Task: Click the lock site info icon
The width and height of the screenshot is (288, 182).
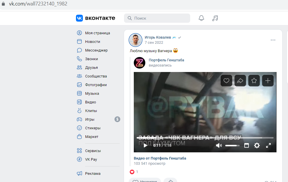Action: (3, 4)
